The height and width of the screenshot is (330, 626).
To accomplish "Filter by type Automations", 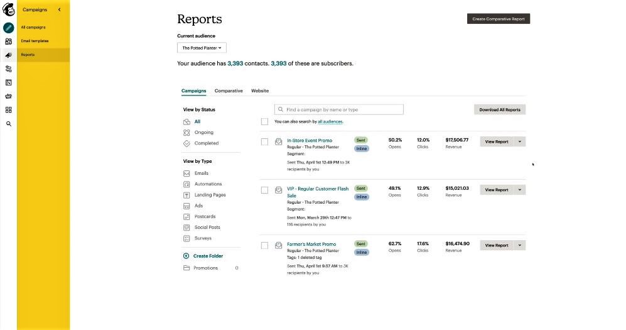I will [208, 184].
